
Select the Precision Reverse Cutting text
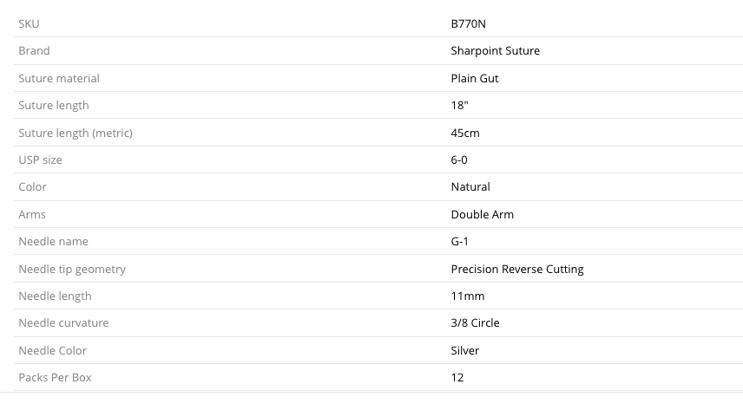[517, 269]
